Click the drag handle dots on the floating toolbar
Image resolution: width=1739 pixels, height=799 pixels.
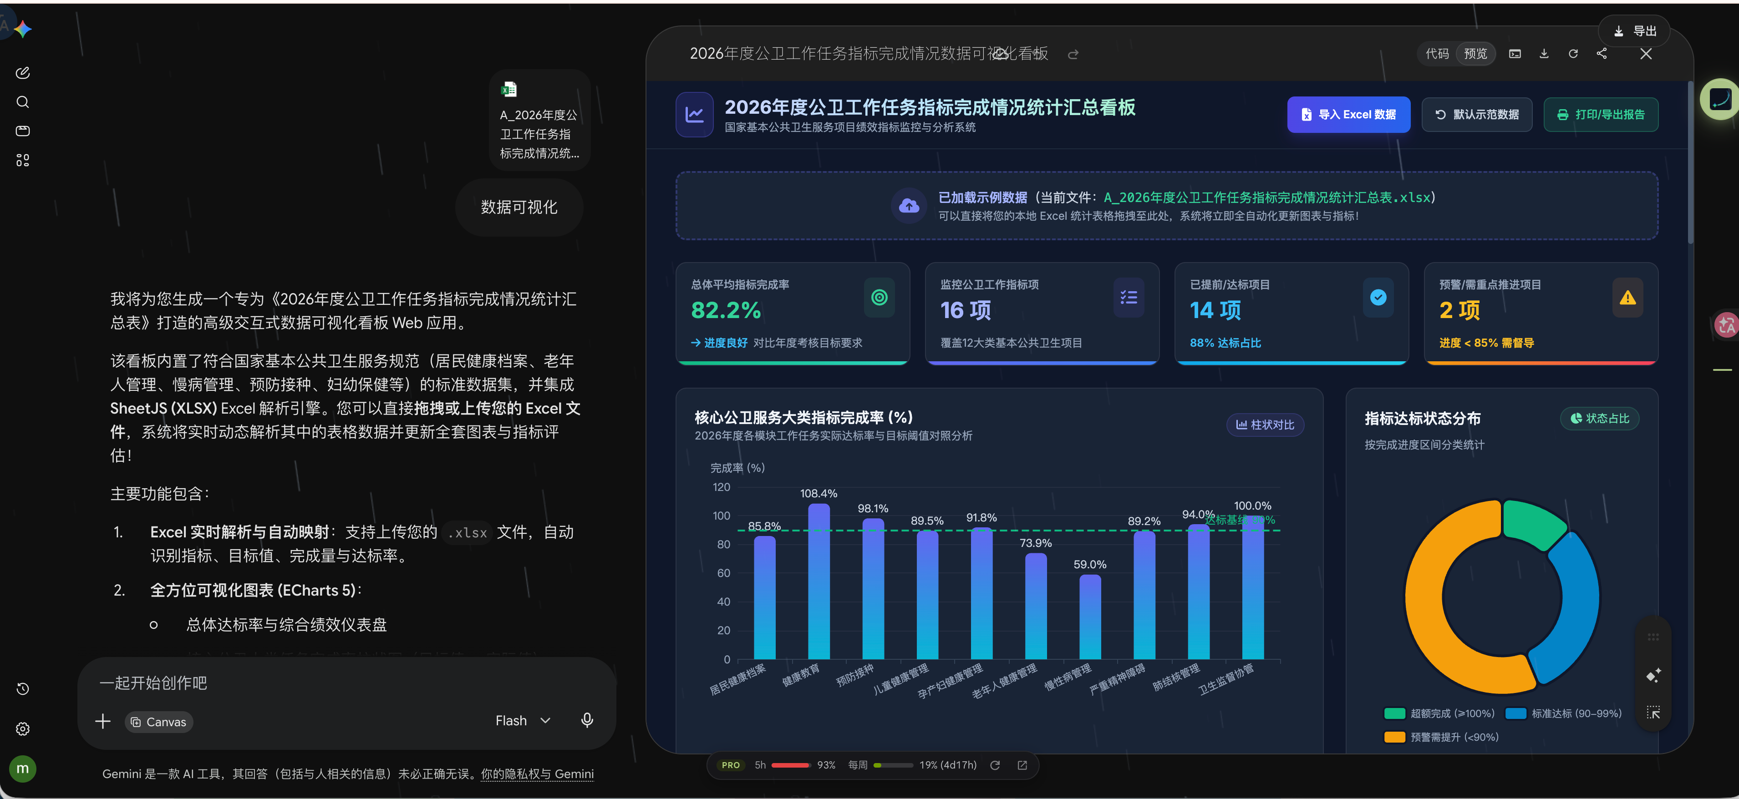click(1653, 637)
